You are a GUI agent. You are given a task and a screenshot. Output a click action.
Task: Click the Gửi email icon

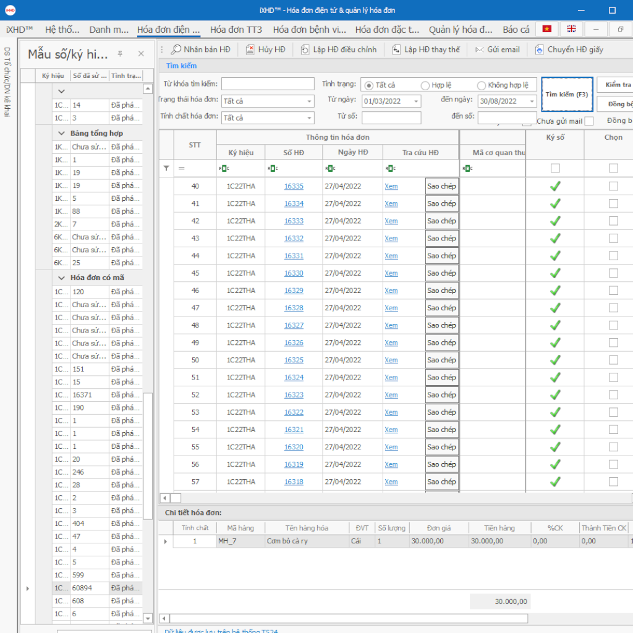click(x=479, y=49)
